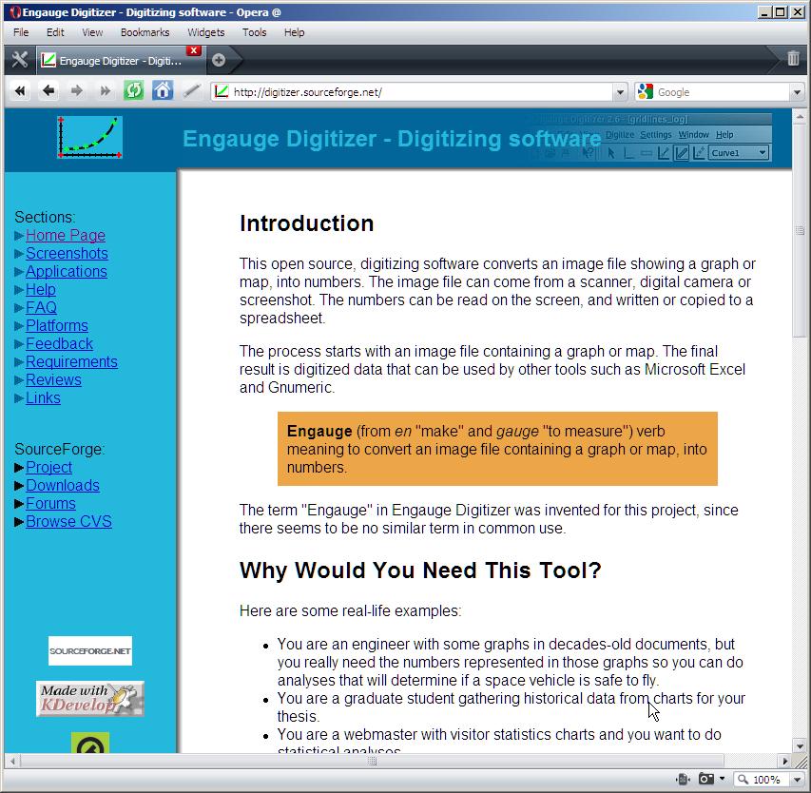Image resolution: width=811 pixels, height=793 pixels.
Task: Go to the Home page icon
Action: [x=163, y=91]
